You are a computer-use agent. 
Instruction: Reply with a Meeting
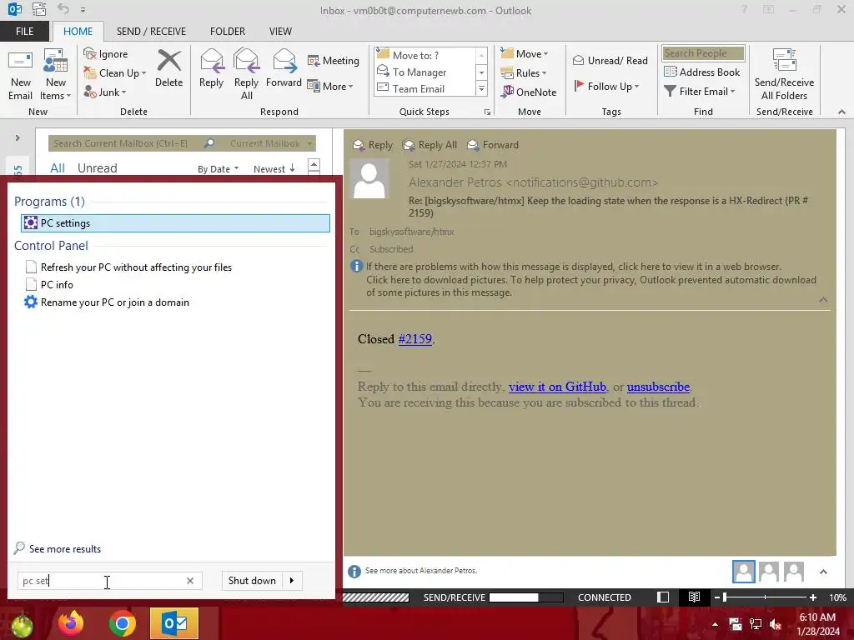click(334, 60)
